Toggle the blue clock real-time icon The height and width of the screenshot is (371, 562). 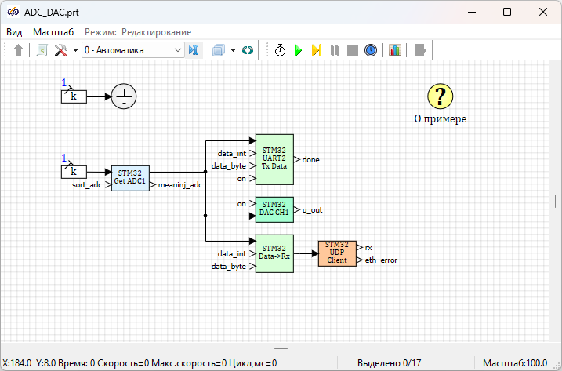[371, 50]
